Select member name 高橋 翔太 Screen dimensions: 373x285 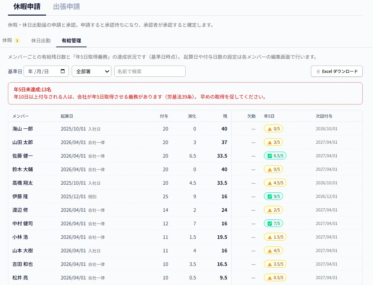[x=23, y=183]
